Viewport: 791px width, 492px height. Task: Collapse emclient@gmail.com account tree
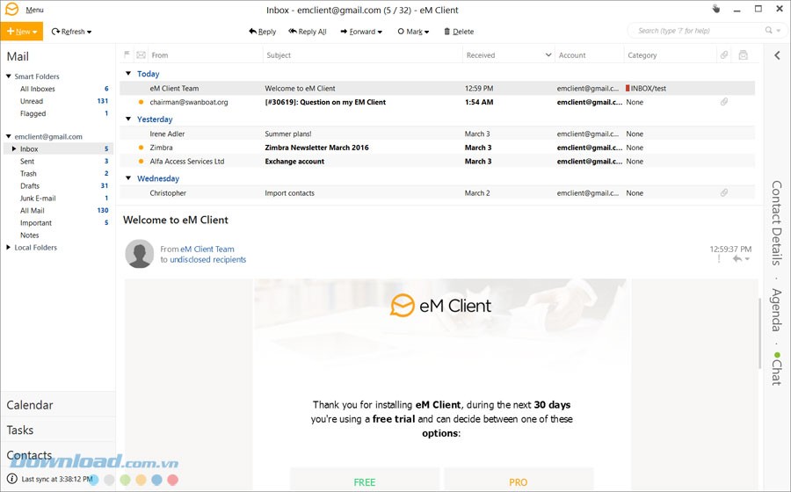click(x=9, y=136)
